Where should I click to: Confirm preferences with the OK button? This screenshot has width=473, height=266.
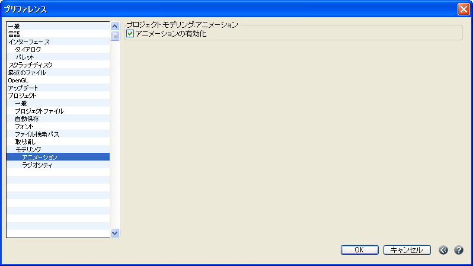click(360, 250)
